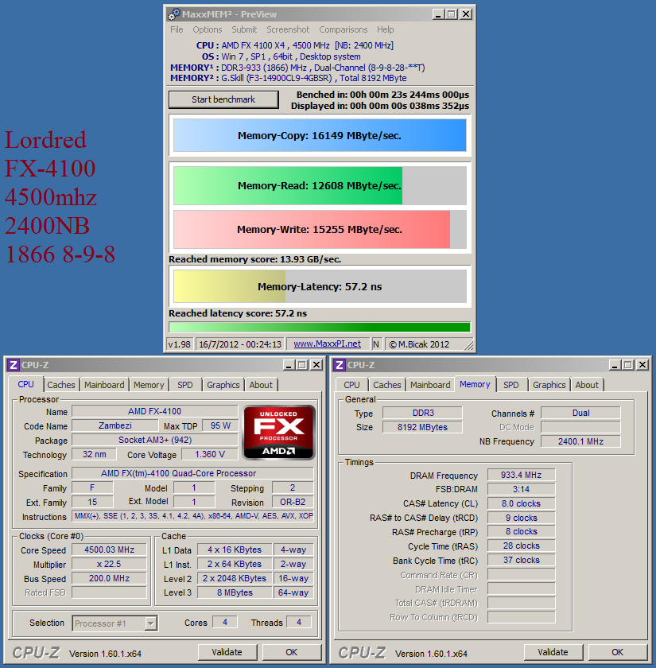The height and width of the screenshot is (668, 656).
Task: Switch to About tab in right CPU-Z window
Action: point(587,385)
